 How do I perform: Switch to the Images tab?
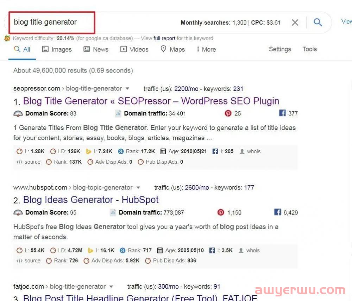pyautogui.click(x=57, y=49)
